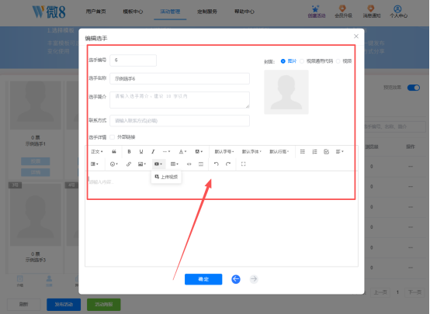Toggle the 预览效果 switch
This screenshot has width=430, height=314.
(x=414, y=88)
